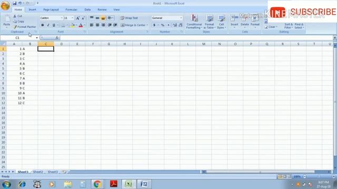Open the Find & Select menu
The width and height of the screenshot is (337, 189).
(299, 26)
